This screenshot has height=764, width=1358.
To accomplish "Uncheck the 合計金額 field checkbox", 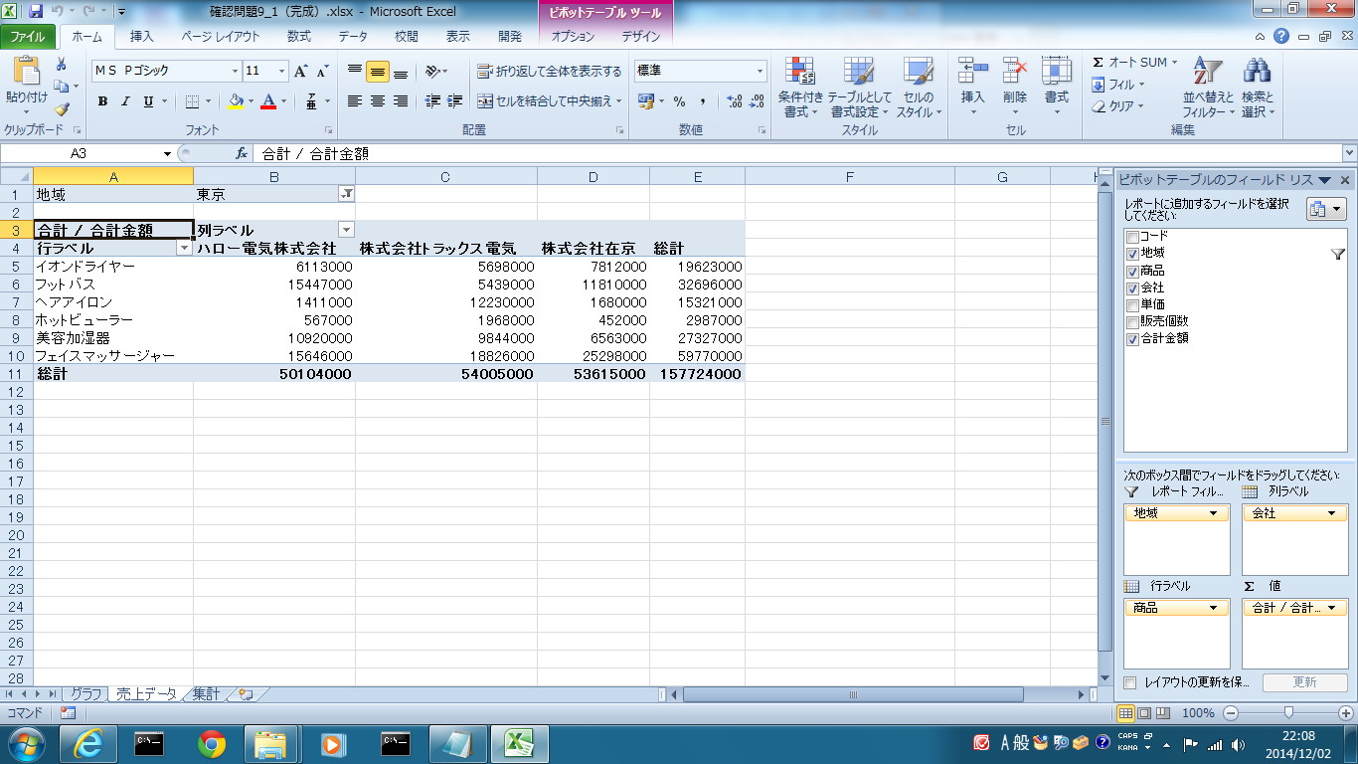I will [x=1132, y=338].
